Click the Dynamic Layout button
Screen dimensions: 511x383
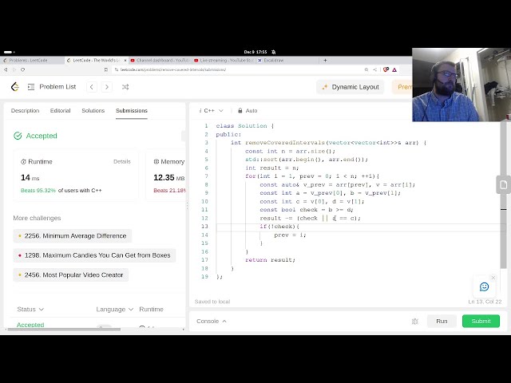click(351, 87)
